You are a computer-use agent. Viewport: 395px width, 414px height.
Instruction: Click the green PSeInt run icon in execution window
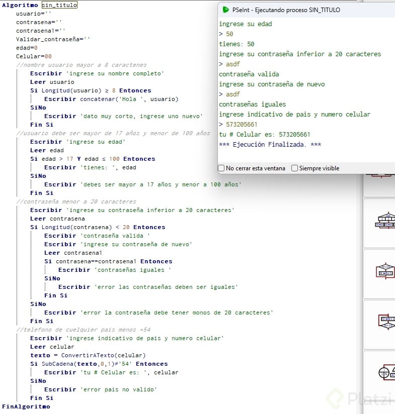[x=225, y=10]
